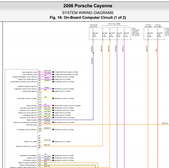
Task: Click the 'INSIDE LIGHT' label at pin C2
Action: click(32, 158)
